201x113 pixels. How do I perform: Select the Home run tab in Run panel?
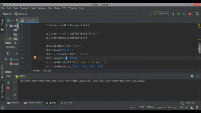tap(20, 76)
